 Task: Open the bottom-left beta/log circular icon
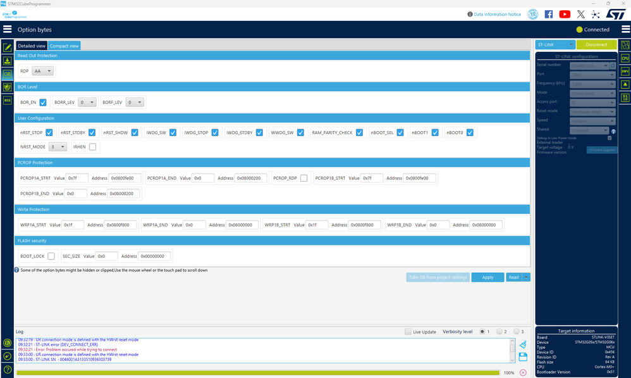tap(7, 343)
